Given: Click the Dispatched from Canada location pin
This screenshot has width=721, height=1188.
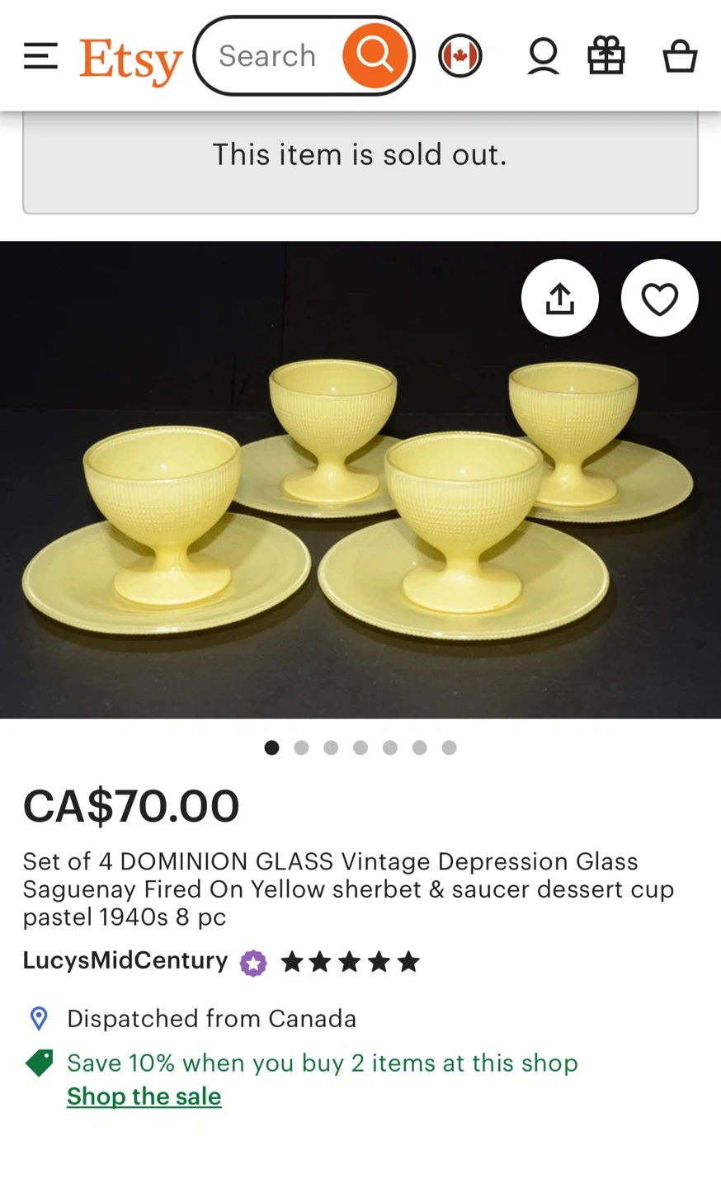Looking at the screenshot, I should pyautogui.click(x=39, y=1019).
